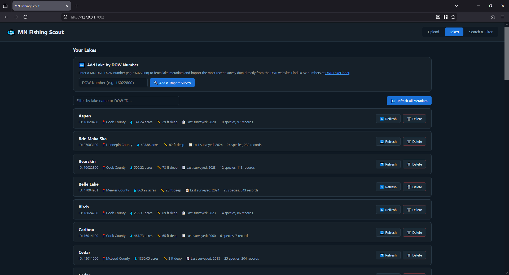Screen dimensions: 509x275
Task: Delete the Belle Lake entry
Action: 414,187
